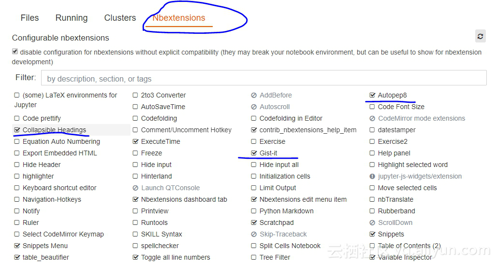496x264 pixels.
Task: Click the disabled icon by CodeMirror mode extensions
Action: point(372,119)
